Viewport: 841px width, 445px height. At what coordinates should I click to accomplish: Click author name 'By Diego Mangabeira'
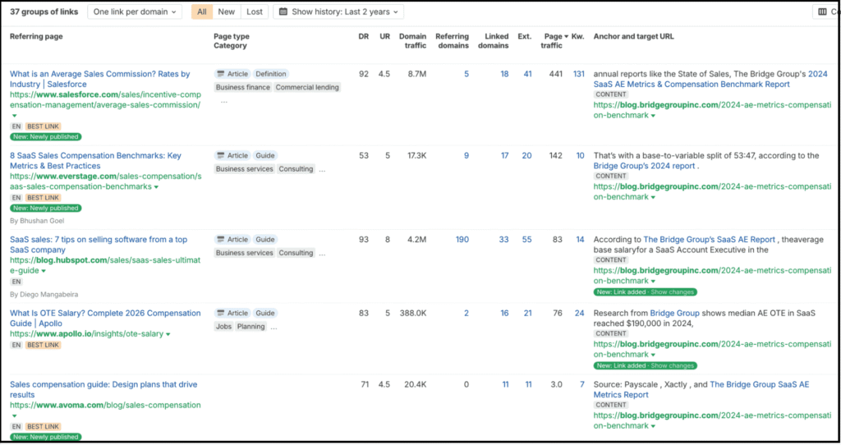[x=44, y=295]
